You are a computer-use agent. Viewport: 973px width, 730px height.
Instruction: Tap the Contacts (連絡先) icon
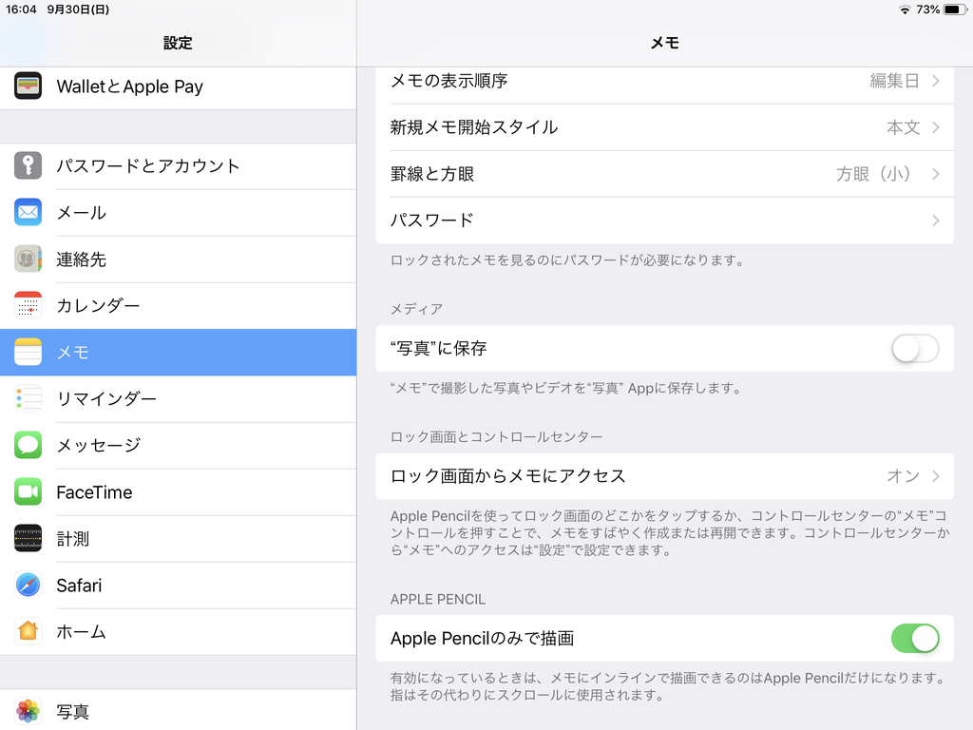tap(28, 259)
